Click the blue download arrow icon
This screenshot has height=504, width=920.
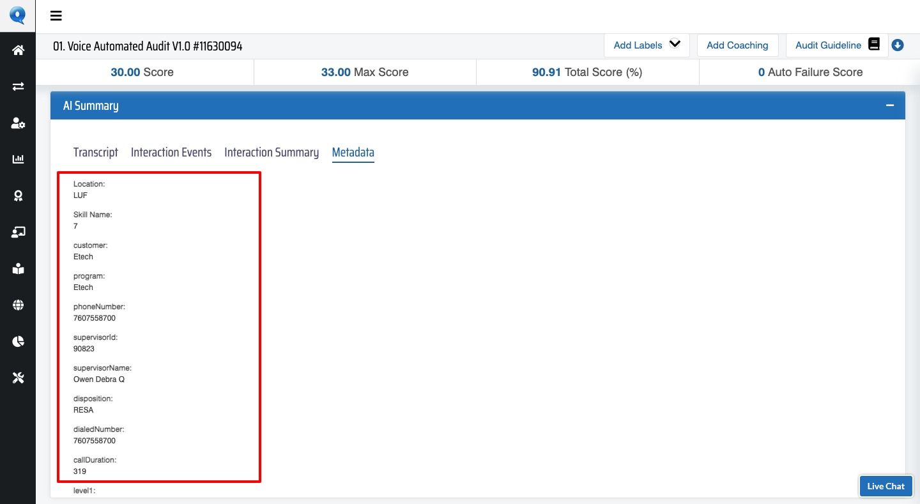click(x=898, y=45)
